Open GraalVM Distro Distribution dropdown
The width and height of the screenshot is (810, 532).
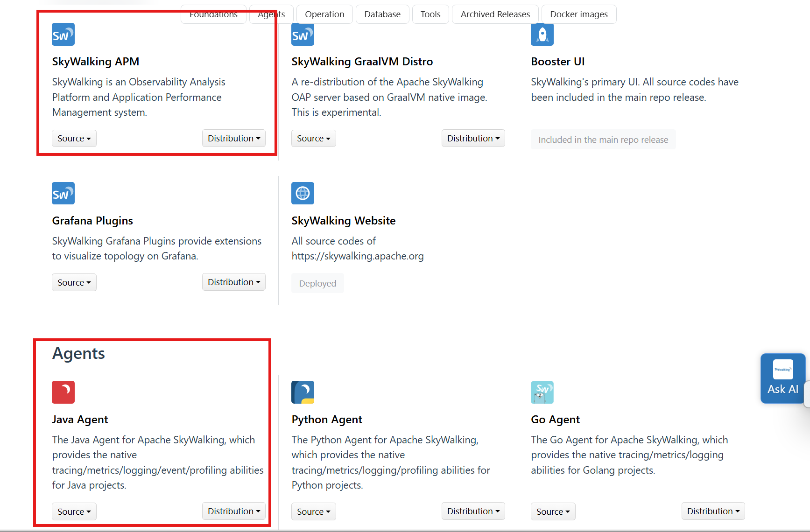coord(473,138)
